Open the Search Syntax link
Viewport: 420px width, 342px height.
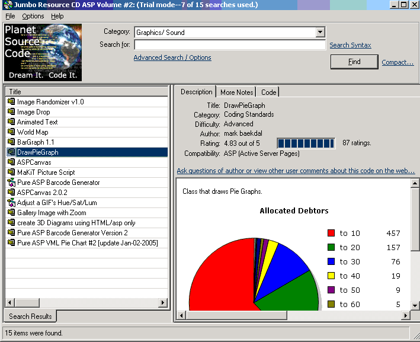pyautogui.click(x=350, y=45)
